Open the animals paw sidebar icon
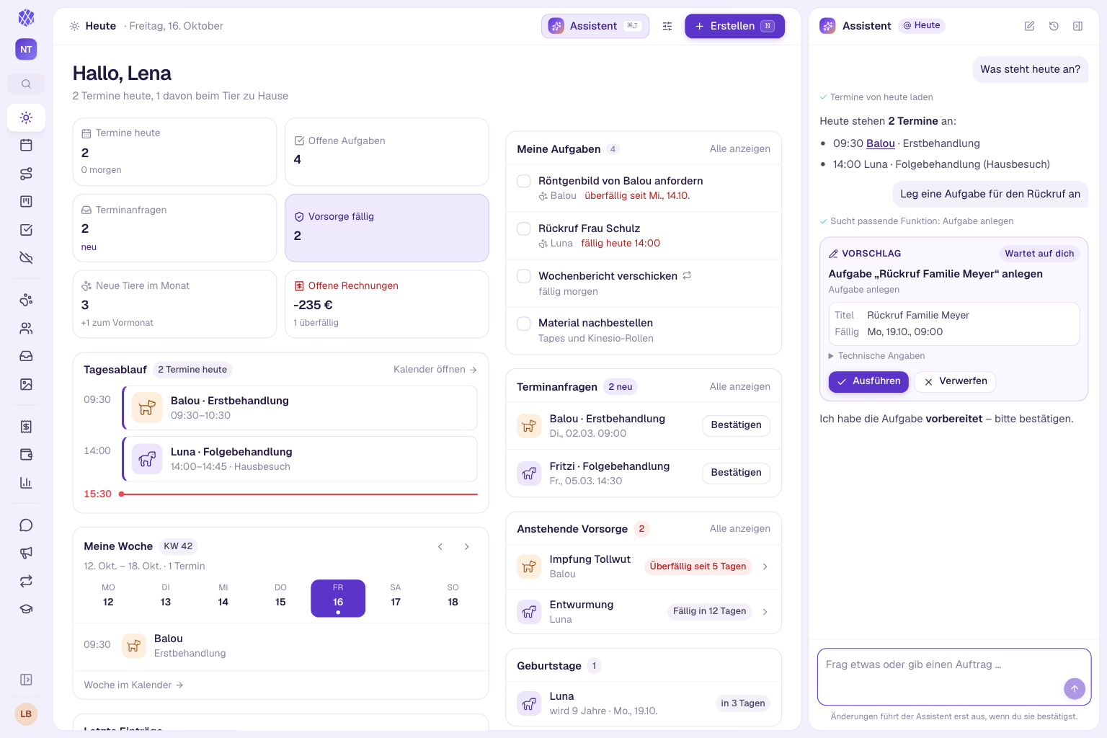This screenshot has width=1107, height=738. click(x=26, y=300)
